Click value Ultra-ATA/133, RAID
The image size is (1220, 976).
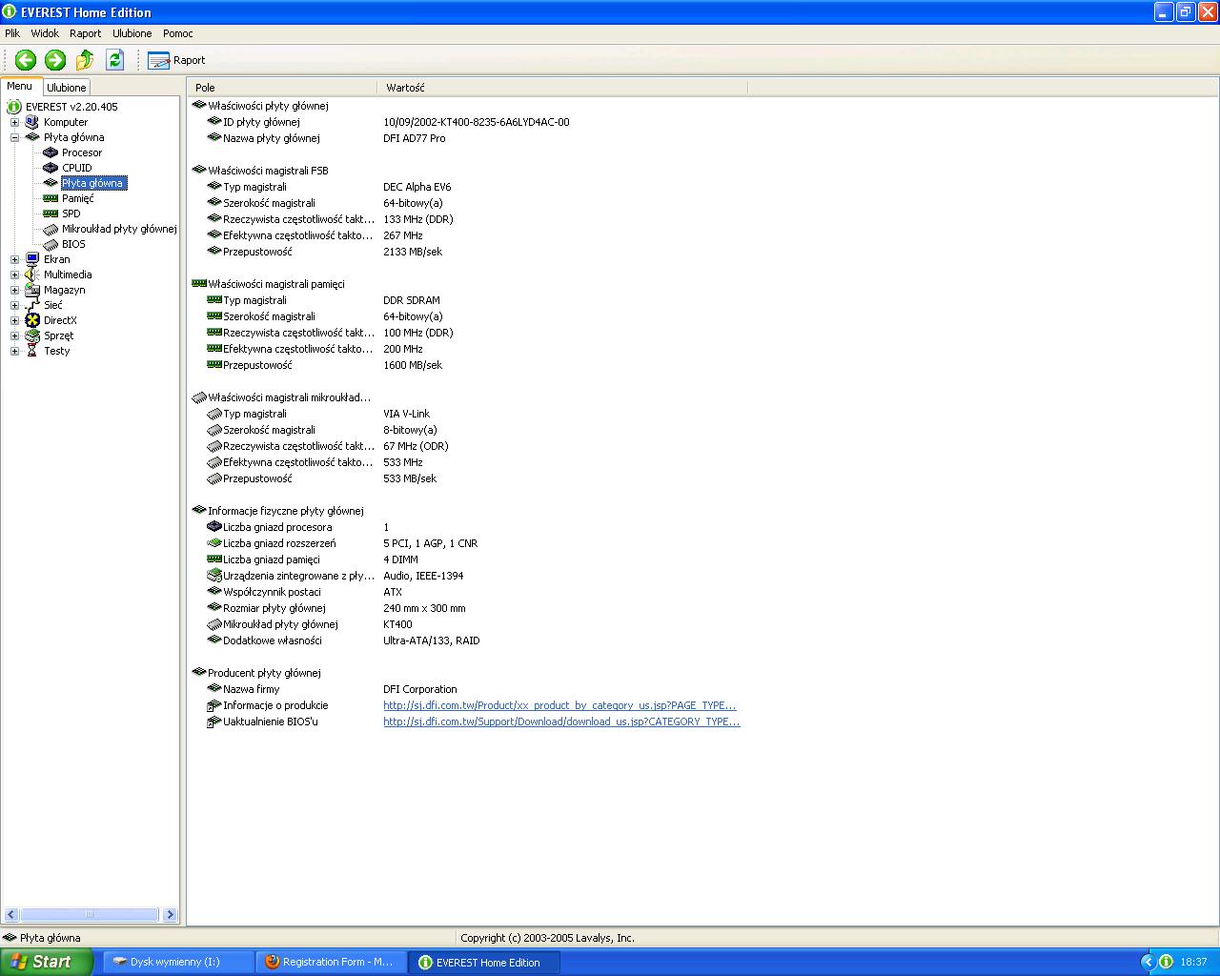coord(431,640)
